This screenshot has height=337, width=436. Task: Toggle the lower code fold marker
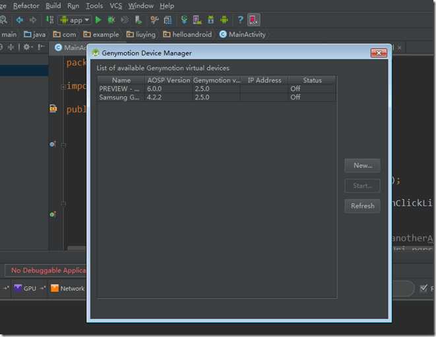pyautogui.click(x=63, y=204)
